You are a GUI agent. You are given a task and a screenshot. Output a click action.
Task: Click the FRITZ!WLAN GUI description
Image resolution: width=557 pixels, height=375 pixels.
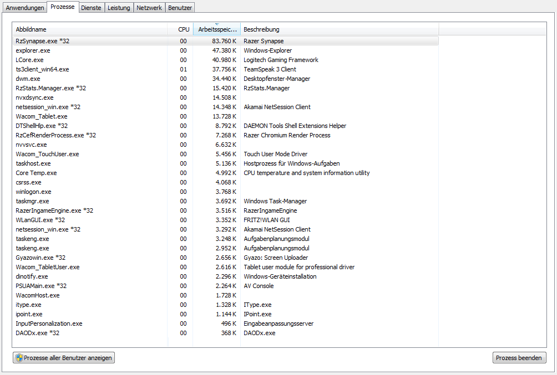(x=267, y=219)
